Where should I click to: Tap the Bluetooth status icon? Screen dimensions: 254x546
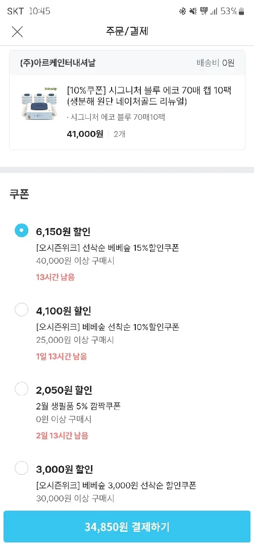click(x=182, y=12)
